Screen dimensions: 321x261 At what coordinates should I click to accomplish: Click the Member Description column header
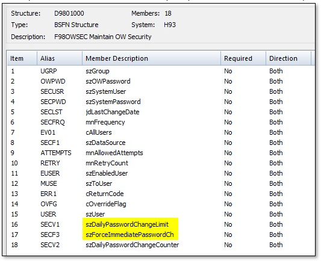pyautogui.click(x=151, y=58)
